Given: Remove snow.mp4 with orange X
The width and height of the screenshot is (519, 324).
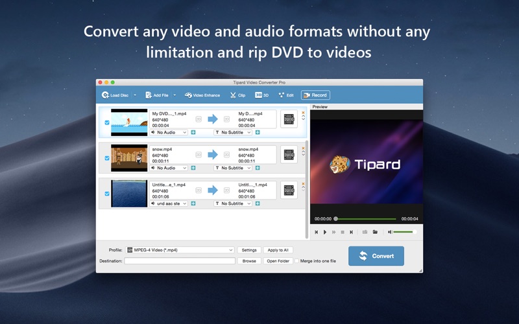Looking at the screenshot, I should click(303, 148).
